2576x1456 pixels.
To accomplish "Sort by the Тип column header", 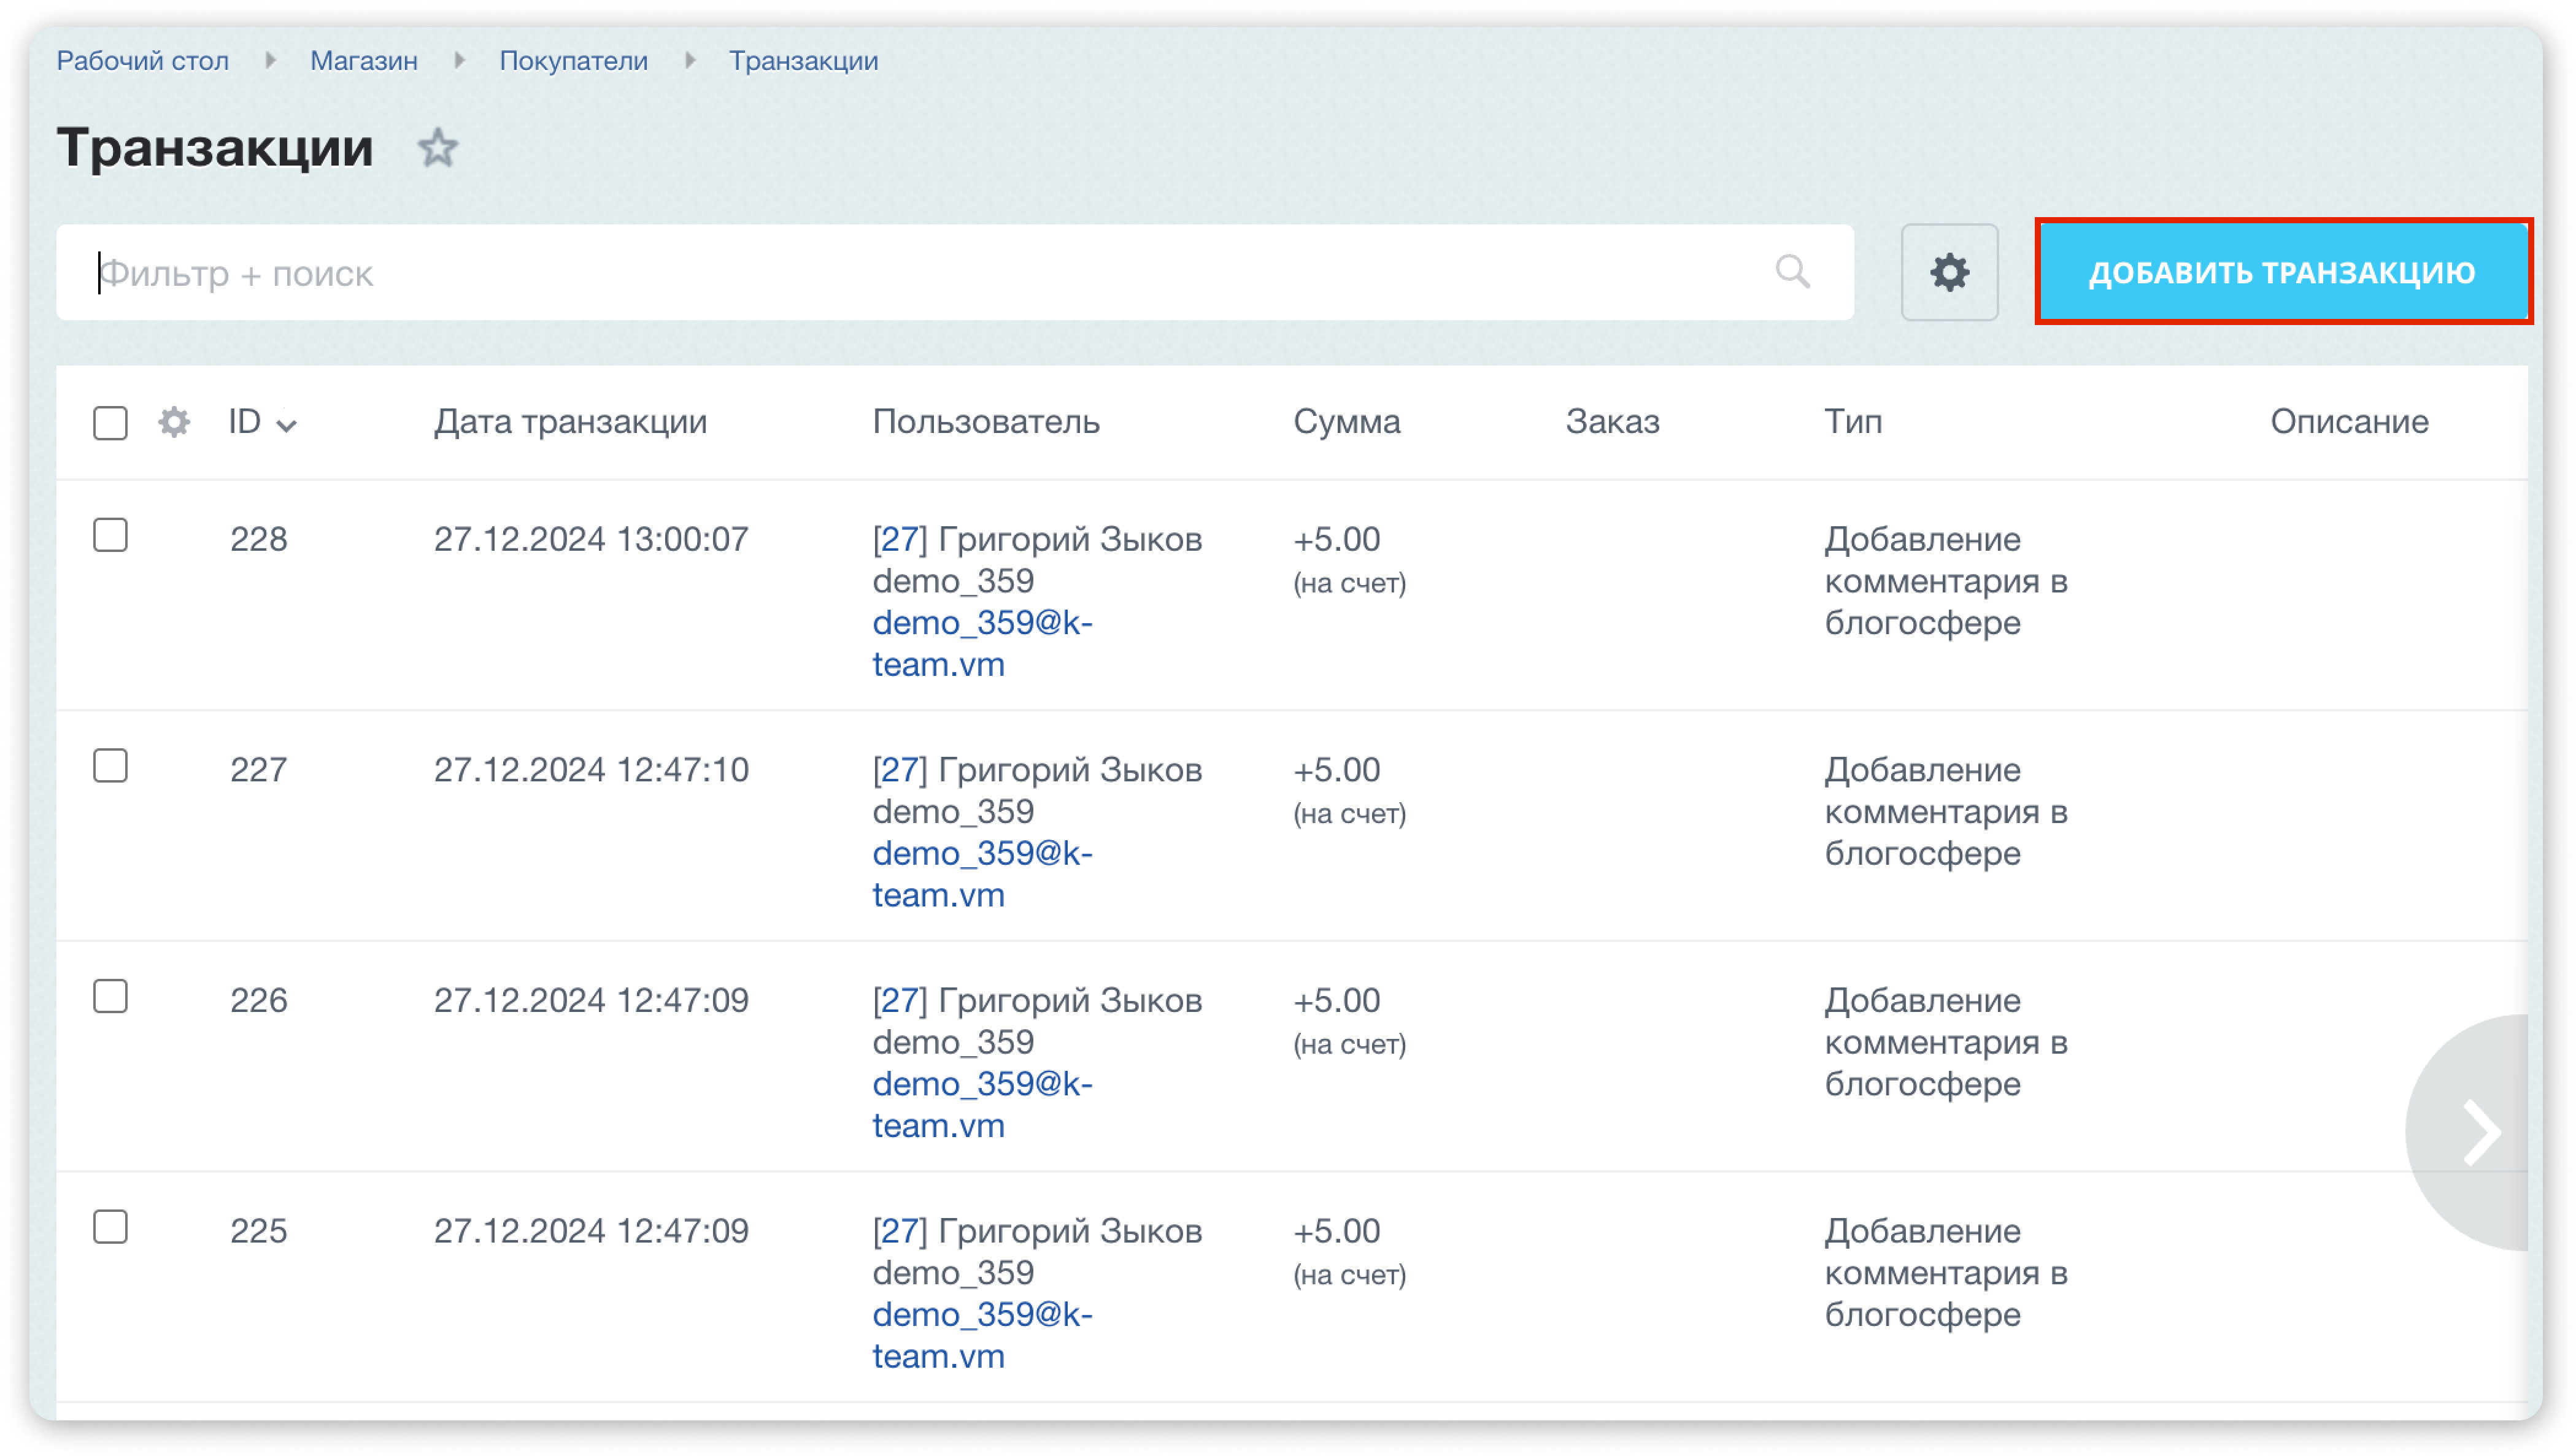I will 1853,422.
